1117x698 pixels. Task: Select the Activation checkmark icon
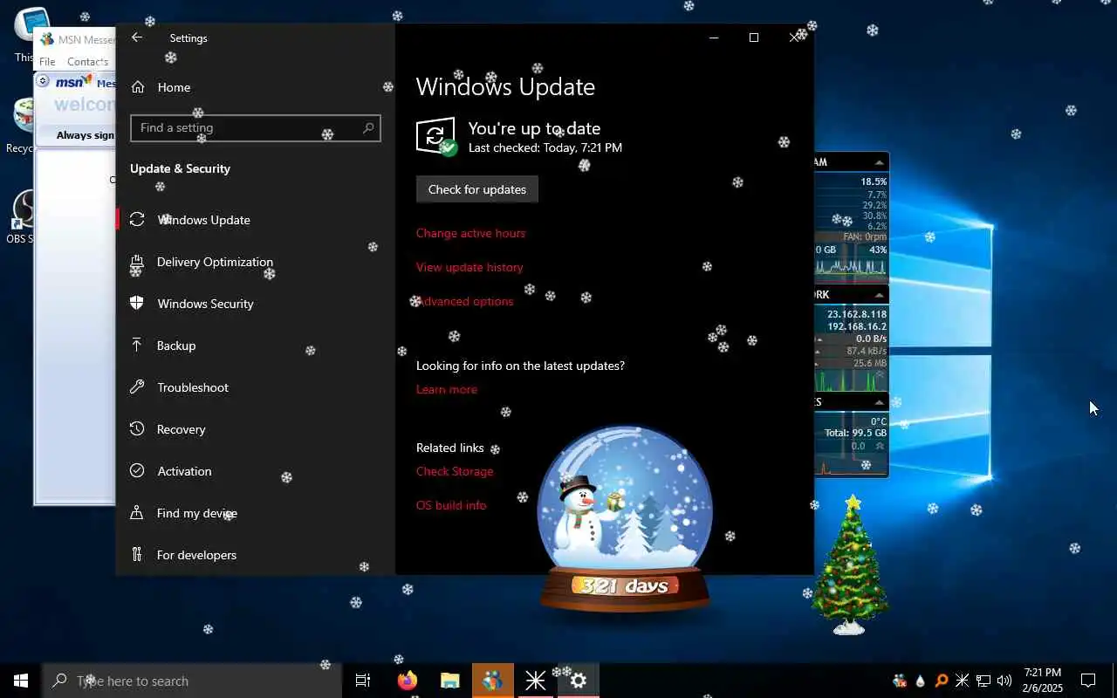(x=137, y=471)
